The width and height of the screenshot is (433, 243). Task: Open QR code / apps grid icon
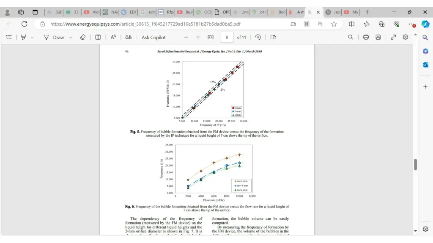(307, 24)
